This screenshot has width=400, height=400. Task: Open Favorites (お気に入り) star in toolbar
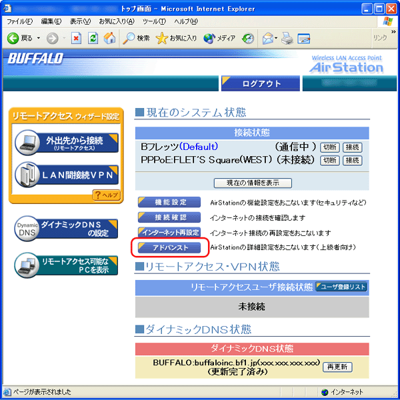click(176, 39)
